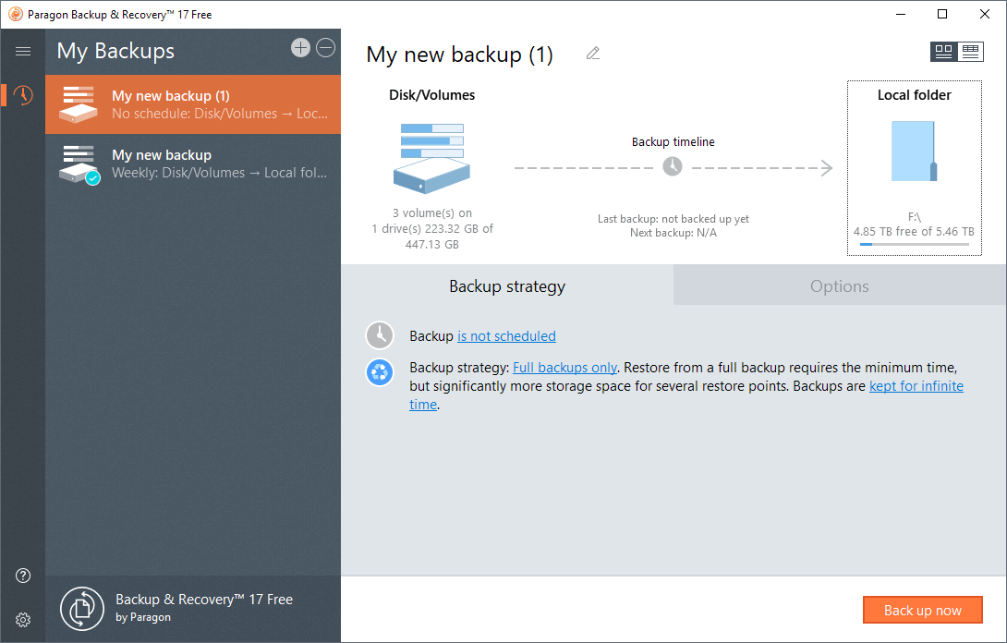The height and width of the screenshot is (643, 1007).
Task: Click '4.85 TB free of 5.46 TB' text
Action: [x=914, y=231]
